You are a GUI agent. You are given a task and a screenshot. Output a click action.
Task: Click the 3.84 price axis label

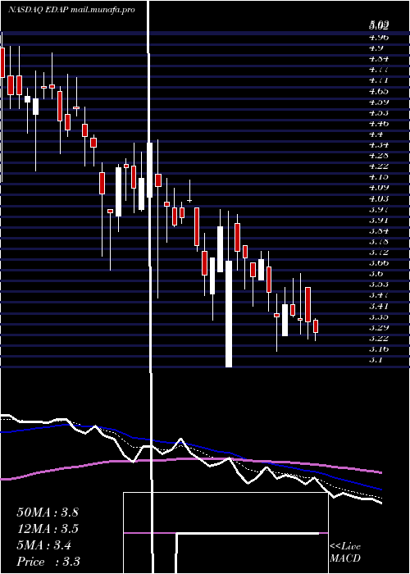point(379,231)
